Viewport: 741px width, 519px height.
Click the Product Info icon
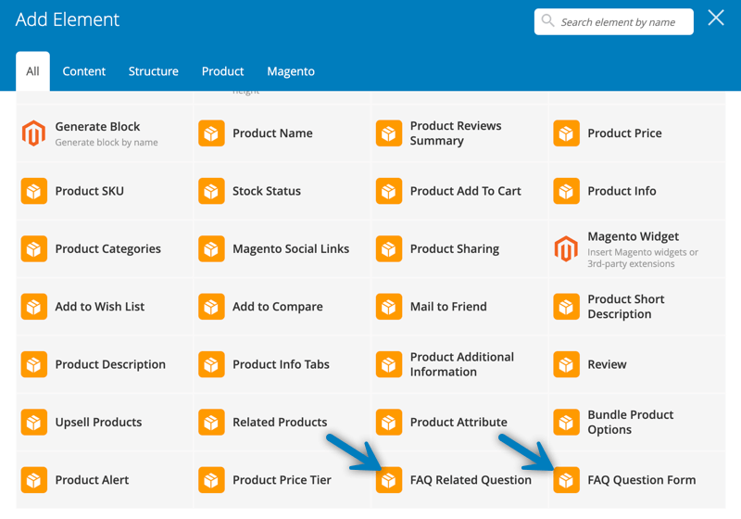point(566,191)
